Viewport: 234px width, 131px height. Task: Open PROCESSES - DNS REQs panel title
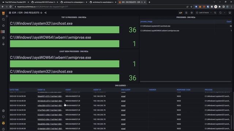pyautogui.click(x=186, y=17)
